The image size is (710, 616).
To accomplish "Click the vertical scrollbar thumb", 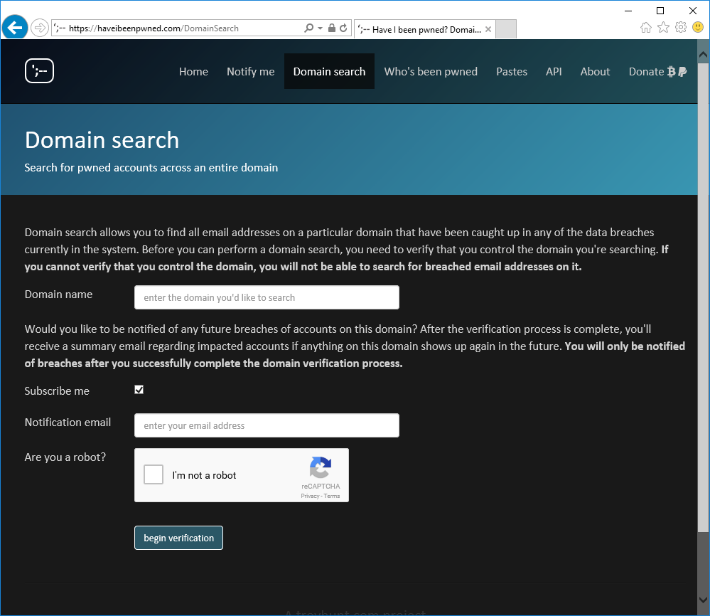I will pyautogui.click(x=703, y=297).
